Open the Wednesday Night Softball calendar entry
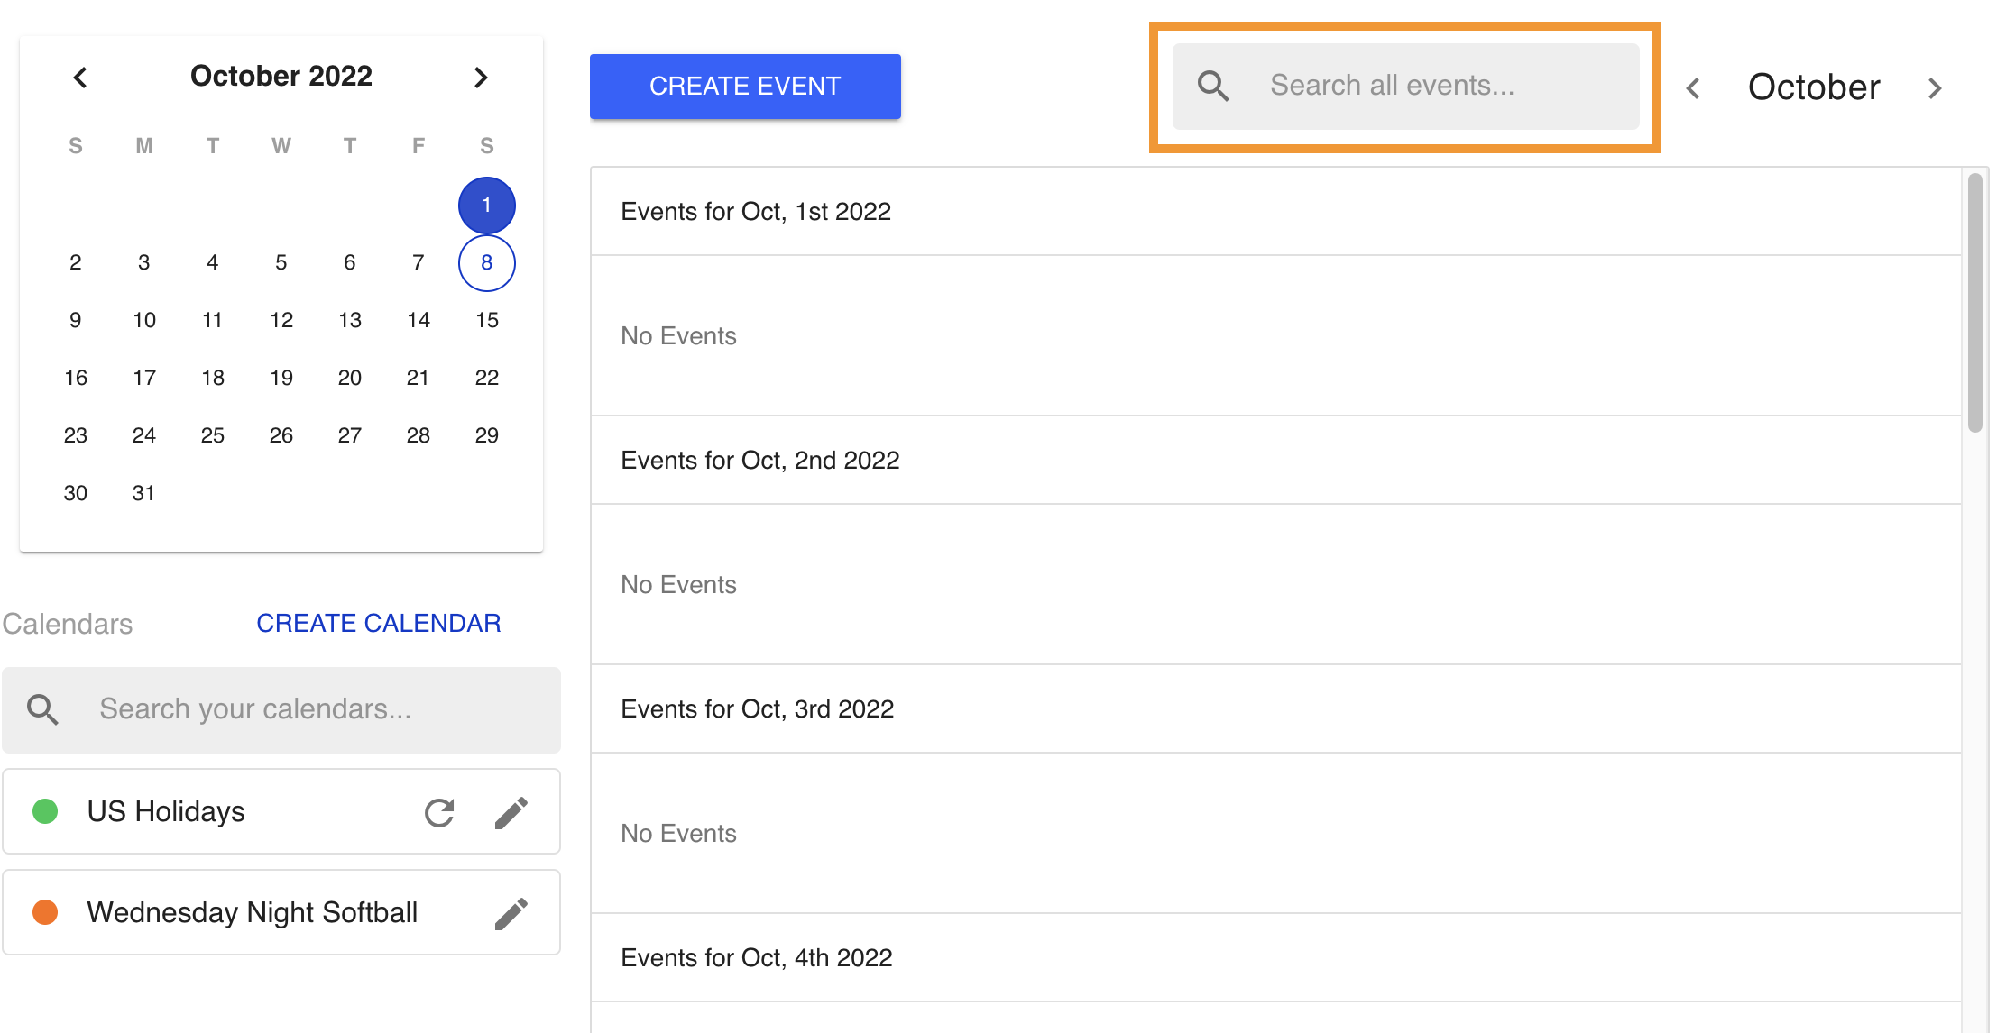 [x=281, y=912]
